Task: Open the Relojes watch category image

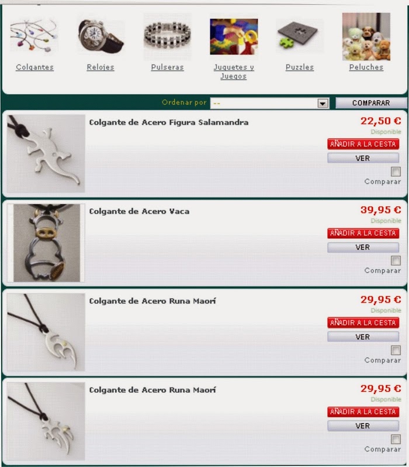Action: click(100, 37)
